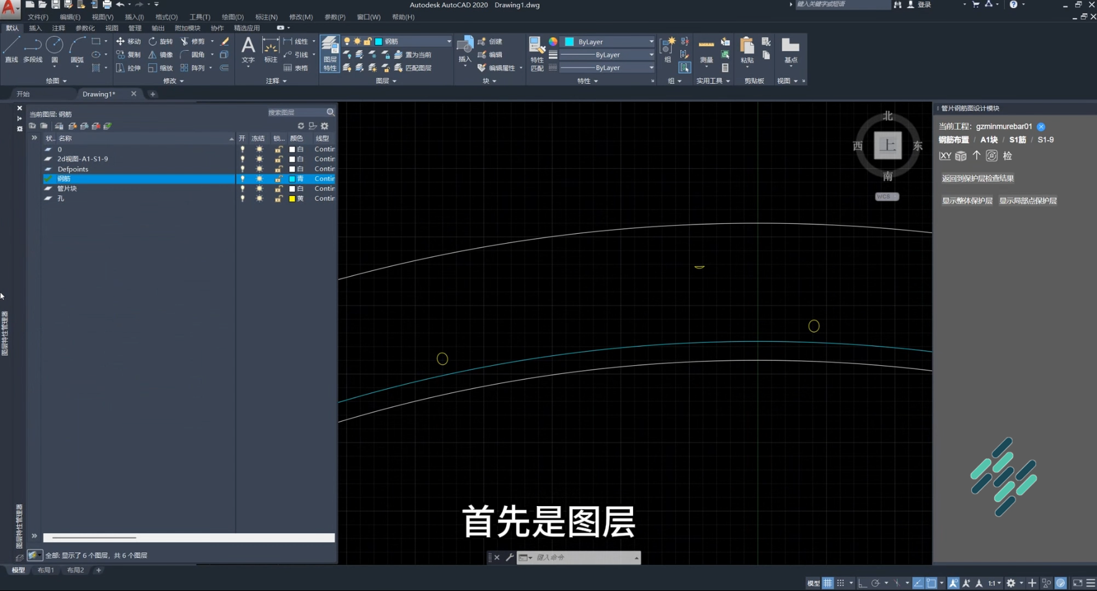
Task: Switch to the 布局1 layout tab
Action: point(46,571)
